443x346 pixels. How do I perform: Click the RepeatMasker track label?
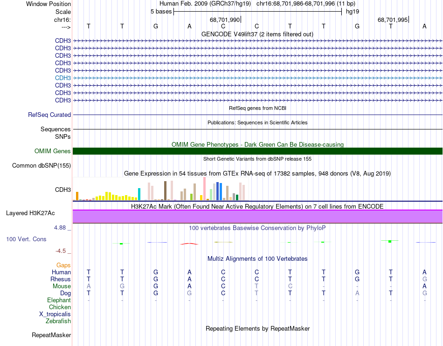pyautogui.click(x=51, y=335)
